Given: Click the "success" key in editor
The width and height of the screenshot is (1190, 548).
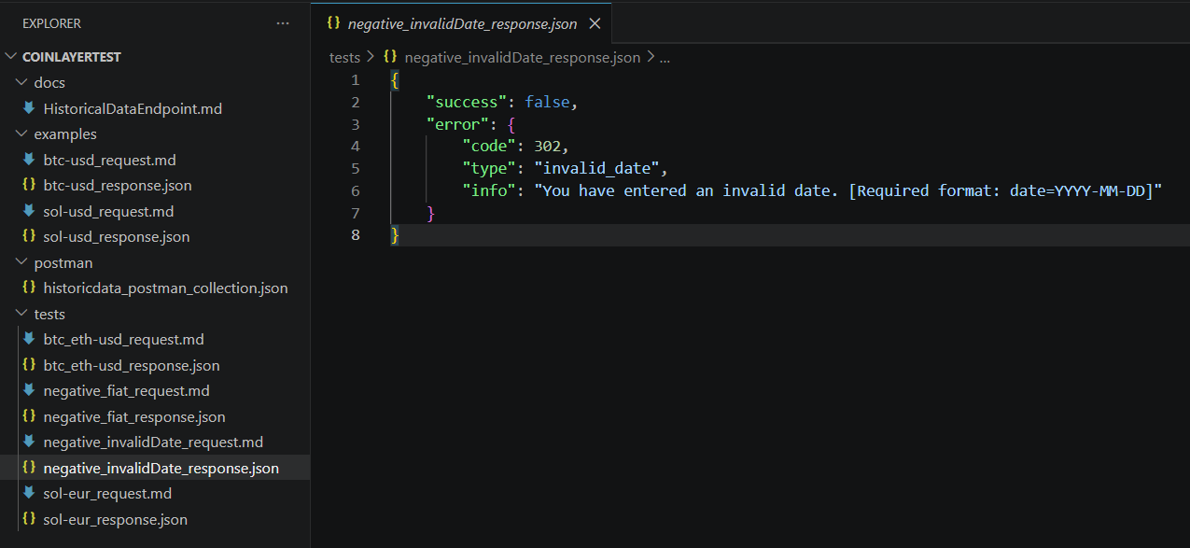Looking at the screenshot, I should click(x=467, y=103).
